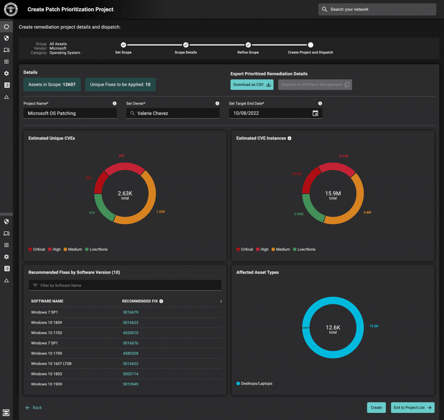The width and height of the screenshot is (444, 420).
Task: Open the reports list icon in the sidebar
Action: (x=6, y=85)
